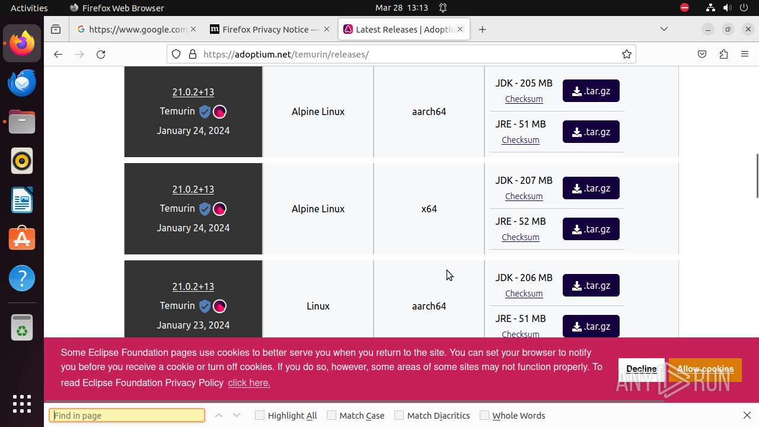Open the Help icon in dock
The height and width of the screenshot is (427, 759).
(22, 278)
